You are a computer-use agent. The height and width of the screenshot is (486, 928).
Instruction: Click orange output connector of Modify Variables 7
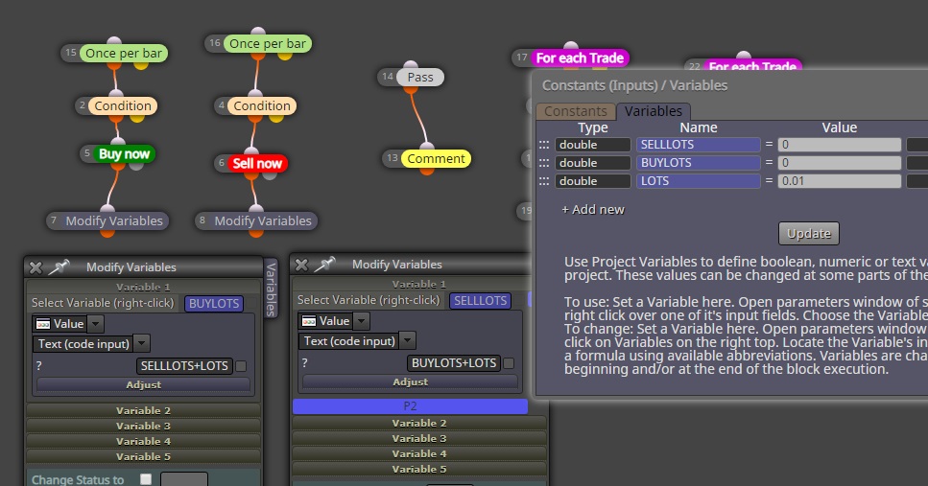coord(107,232)
